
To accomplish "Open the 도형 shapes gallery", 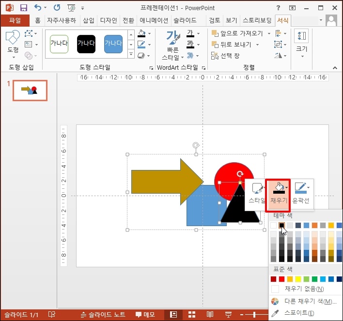I will [x=13, y=44].
